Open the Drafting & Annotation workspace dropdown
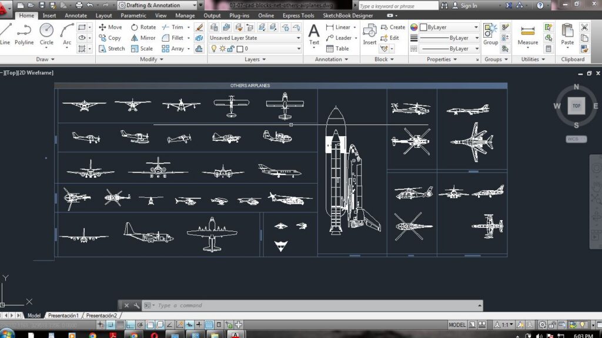 point(157,5)
